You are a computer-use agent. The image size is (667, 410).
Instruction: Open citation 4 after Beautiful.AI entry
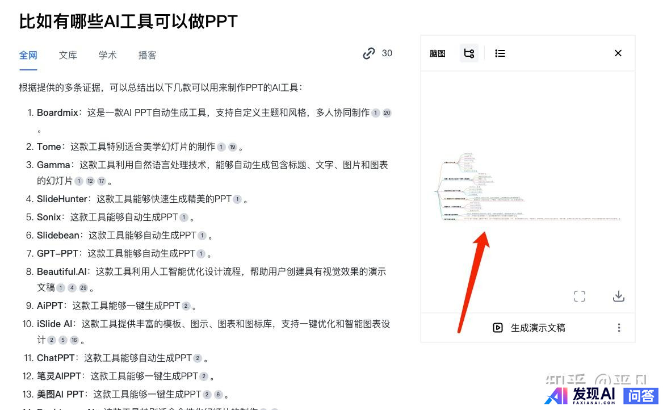point(72,288)
